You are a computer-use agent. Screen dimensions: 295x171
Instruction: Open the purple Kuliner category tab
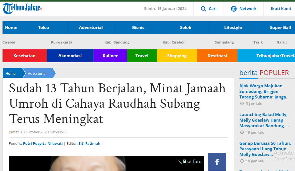tap(110, 56)
